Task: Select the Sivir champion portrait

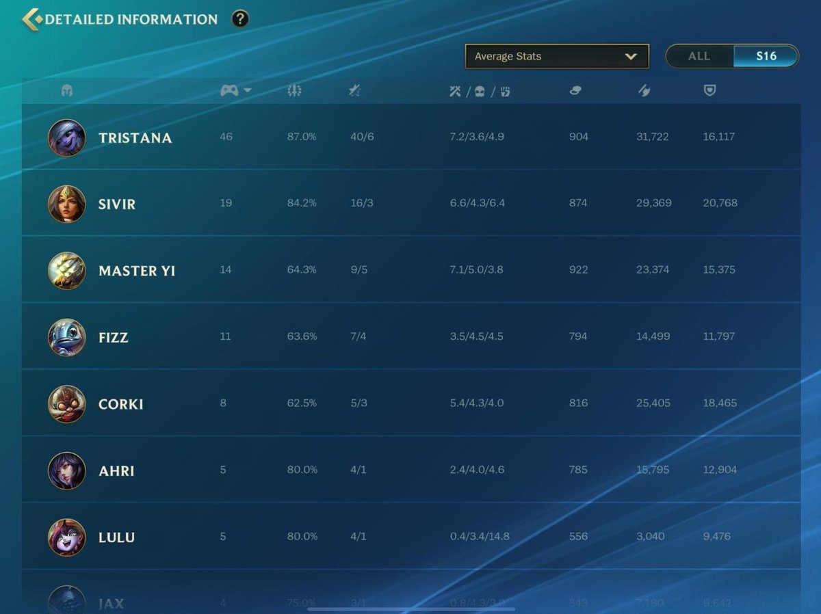Action: [x=67, y=204]
